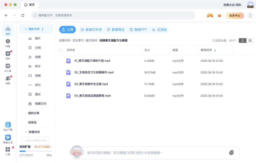Collapse the 快捷访问 section
256x163 pixels.
[26, 132]
